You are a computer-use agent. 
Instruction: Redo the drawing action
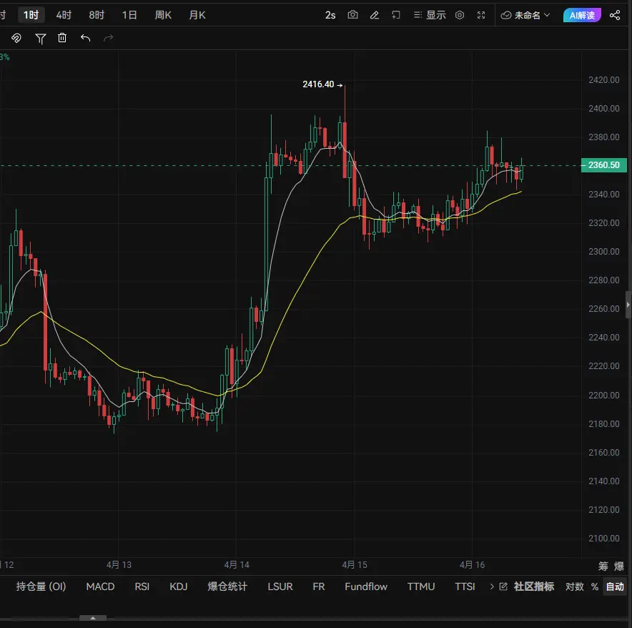point(108,38)
